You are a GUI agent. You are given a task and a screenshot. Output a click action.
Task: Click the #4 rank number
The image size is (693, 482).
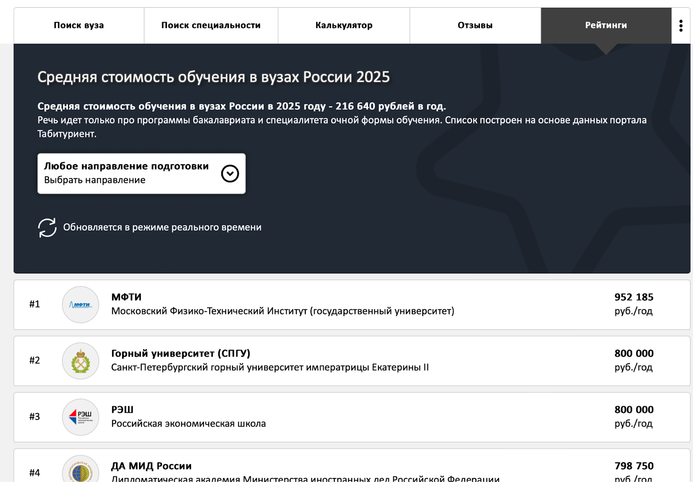pos(35,473)
